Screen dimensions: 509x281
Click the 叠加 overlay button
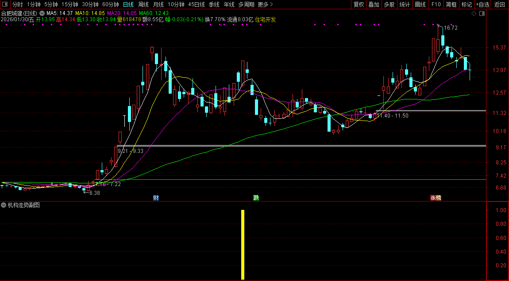[374, 4]
